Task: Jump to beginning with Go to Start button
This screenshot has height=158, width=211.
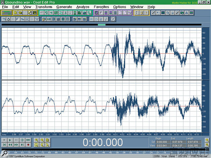Action: point(4,145)
